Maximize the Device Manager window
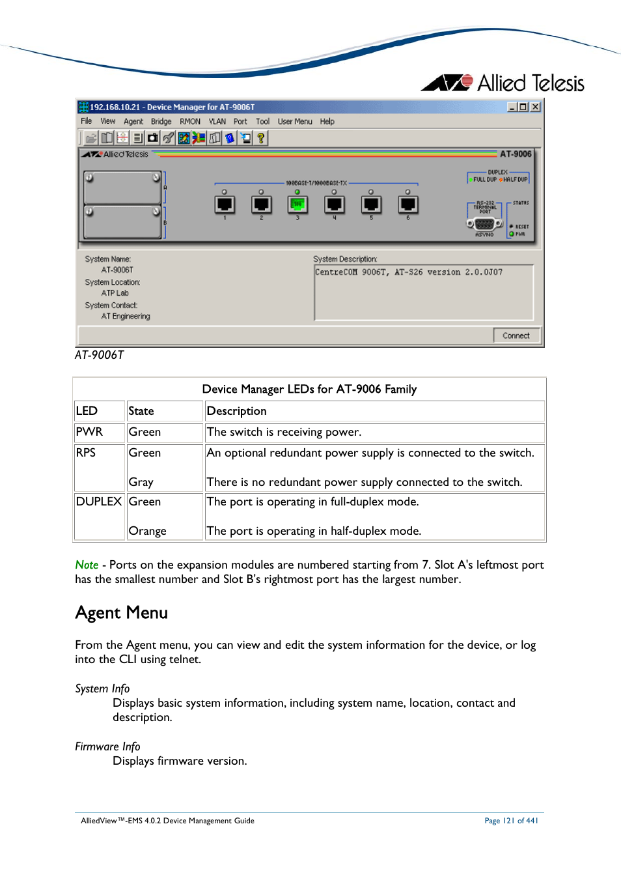This screenshot has height=880, width=621. [x=523, y=107]
